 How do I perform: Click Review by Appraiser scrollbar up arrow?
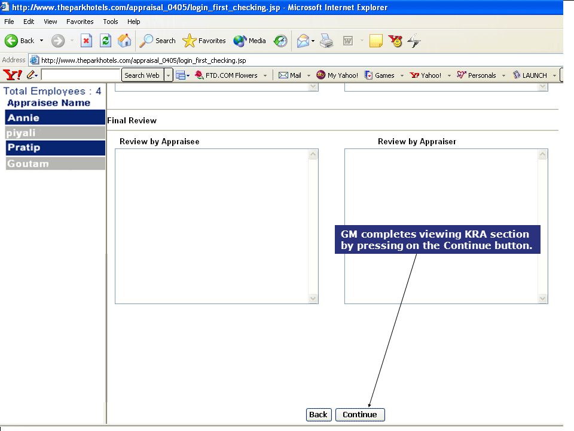pyautogui.click(x=542, y=154)
